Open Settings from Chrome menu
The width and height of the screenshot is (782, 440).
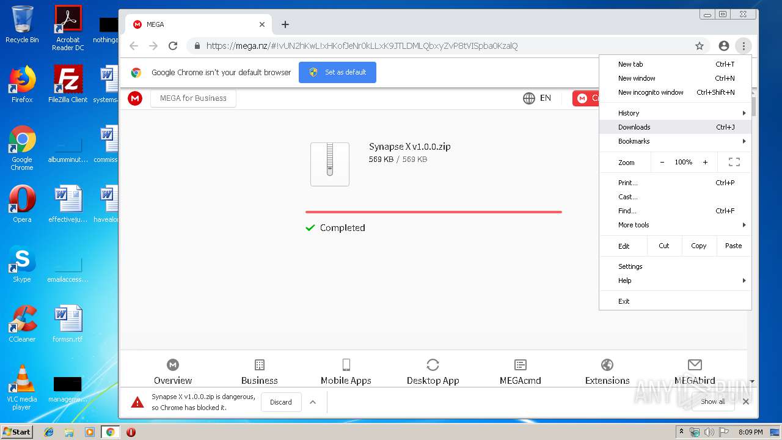(x=675, y=266)
